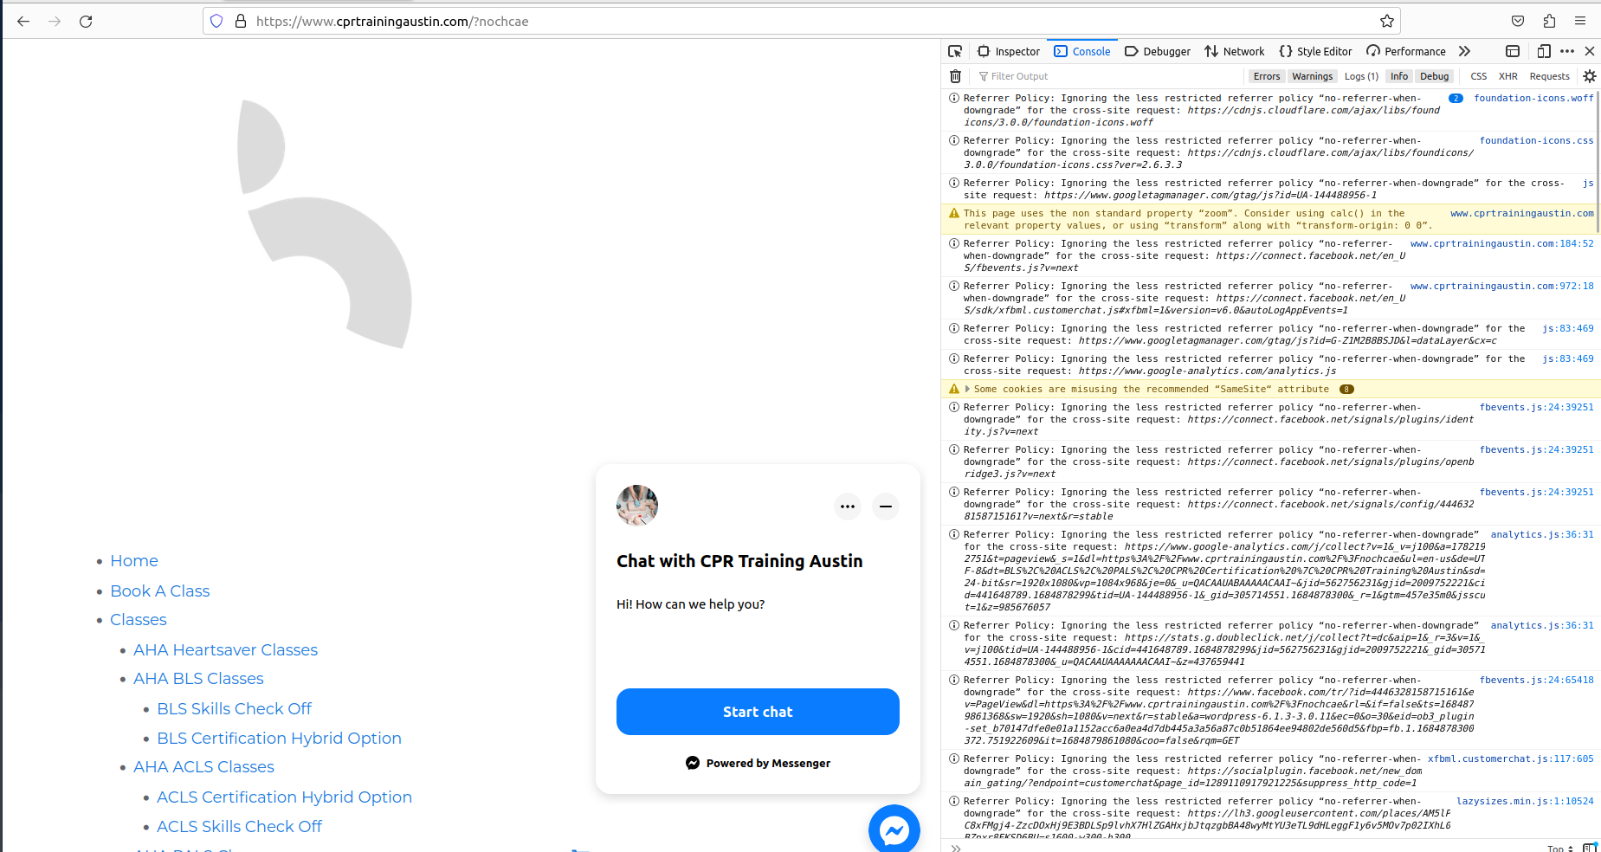1601x852 pixels.
Task: Toggle the split console sidebar icon
Action: click(1589, 848)
